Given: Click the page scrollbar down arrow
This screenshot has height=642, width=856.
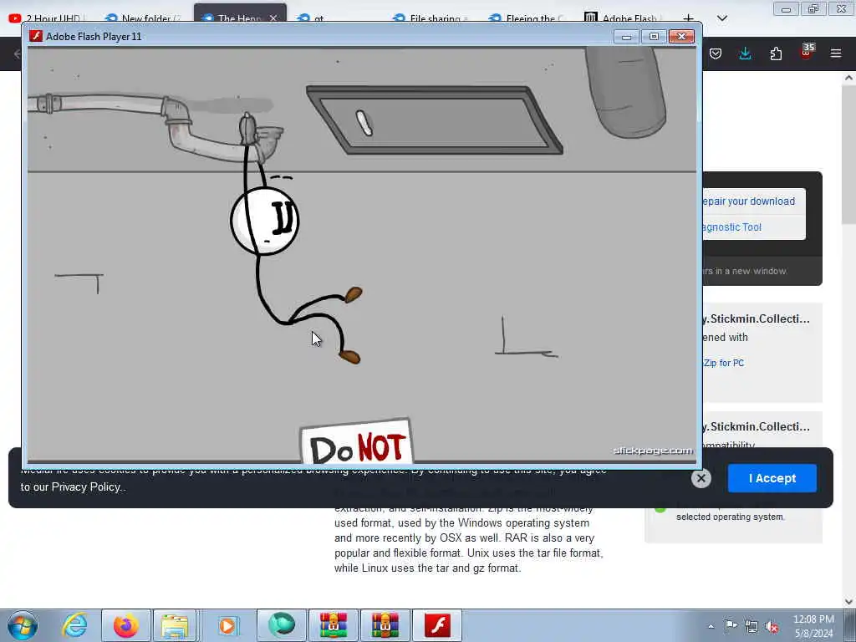Looking at the screenshot, I should (848, 601).
